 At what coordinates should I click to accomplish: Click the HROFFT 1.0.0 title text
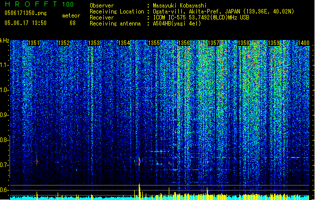pyautogui.click(x=40, y=4)
